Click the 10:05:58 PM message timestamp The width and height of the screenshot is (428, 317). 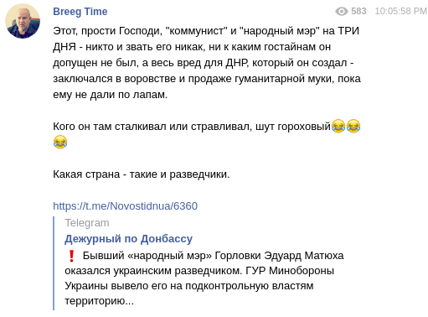(x=400, y=11)
